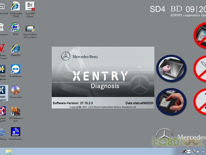Open the Benz2020 09.pdf file
The width and height of the screenshot is (206, 155).
[x=30, y=10]
